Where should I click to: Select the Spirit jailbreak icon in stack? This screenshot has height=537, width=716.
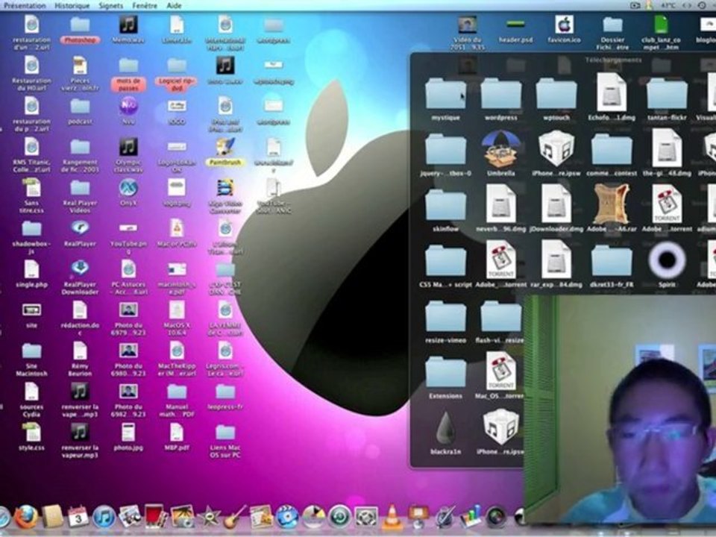(667, 260)
